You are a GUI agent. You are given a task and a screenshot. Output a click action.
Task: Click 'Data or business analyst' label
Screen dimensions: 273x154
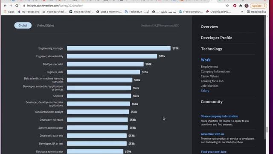click(49, 112)
